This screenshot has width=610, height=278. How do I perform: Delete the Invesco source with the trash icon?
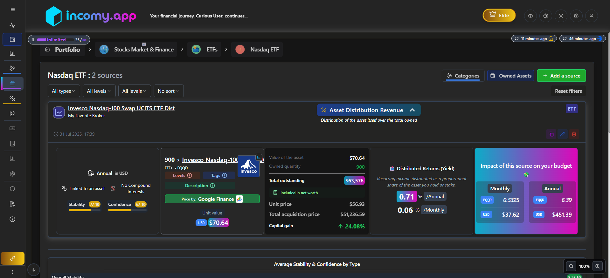pos(574,134)
